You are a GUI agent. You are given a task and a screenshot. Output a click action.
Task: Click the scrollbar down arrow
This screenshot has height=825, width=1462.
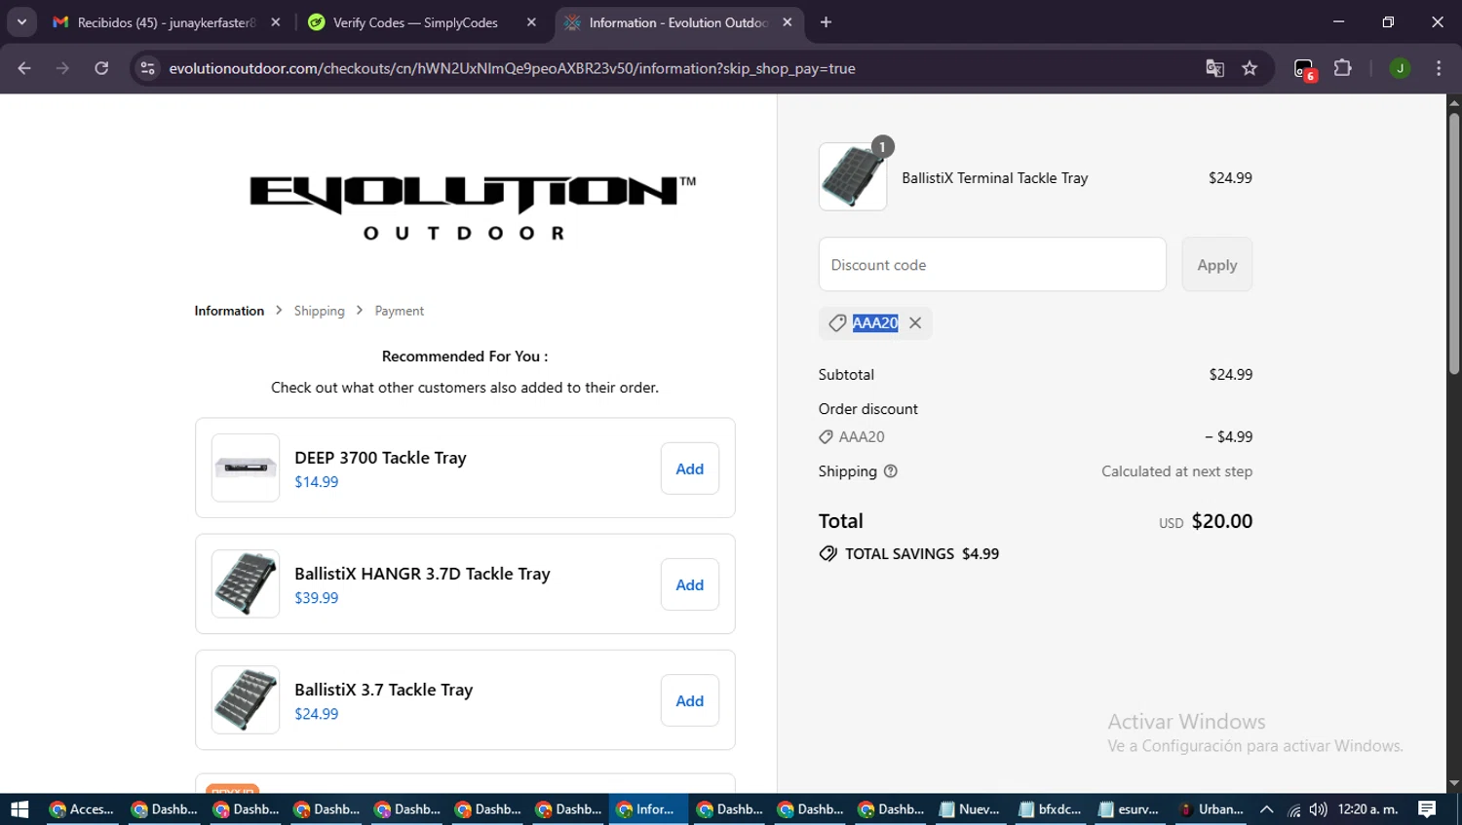click(1454, 783)
